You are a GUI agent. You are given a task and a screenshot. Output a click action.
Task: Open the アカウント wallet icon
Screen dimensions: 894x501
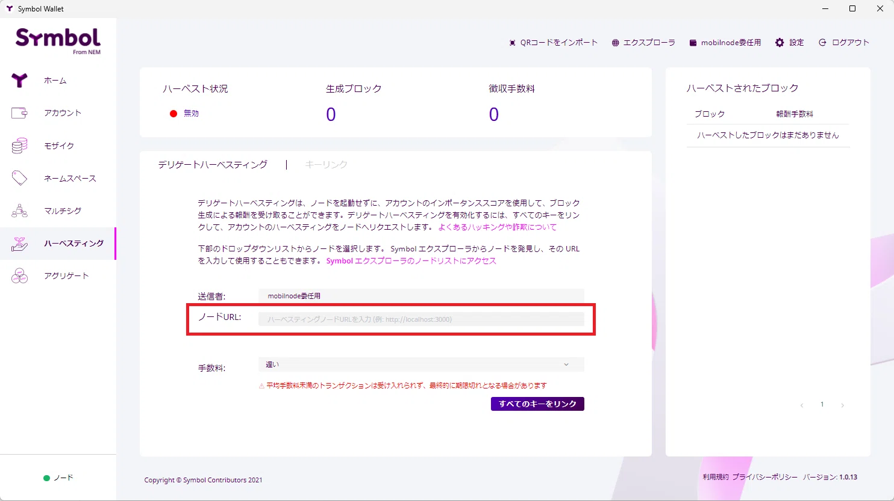(19, 112)
